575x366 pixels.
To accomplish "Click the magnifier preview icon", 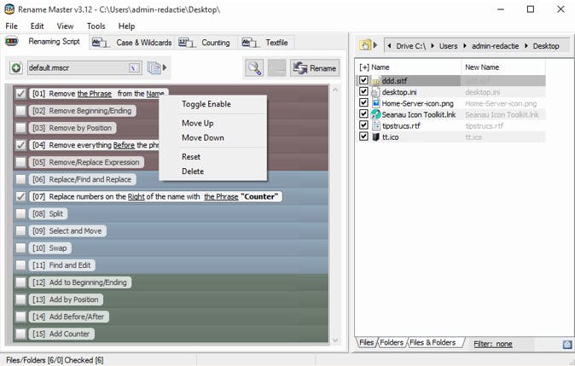I will pyautogui.click(x=254, y=68).
